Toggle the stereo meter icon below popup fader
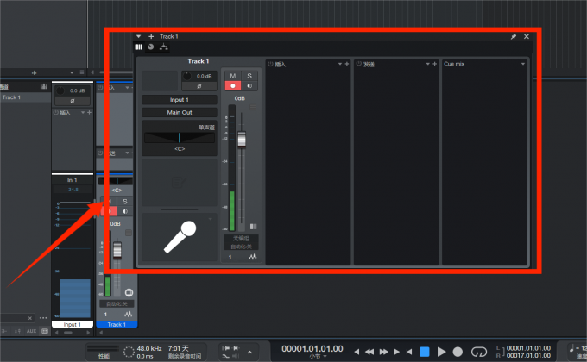This screenshot has height=362, width=587. [x=254, y=226]
